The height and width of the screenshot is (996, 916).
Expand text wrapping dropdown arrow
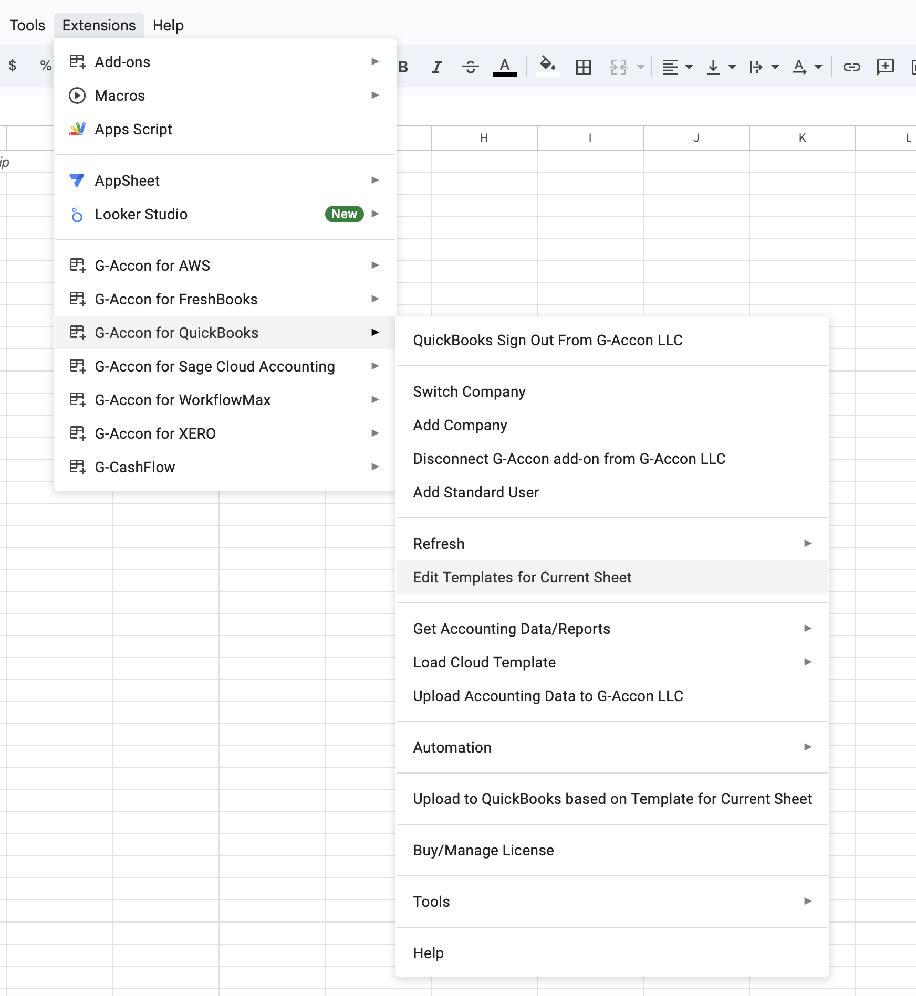(775, 67)
